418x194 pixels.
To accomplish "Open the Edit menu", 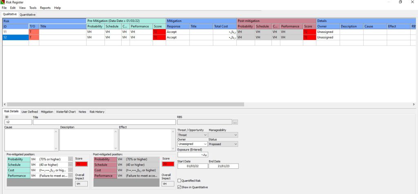I will coord(13,8).
